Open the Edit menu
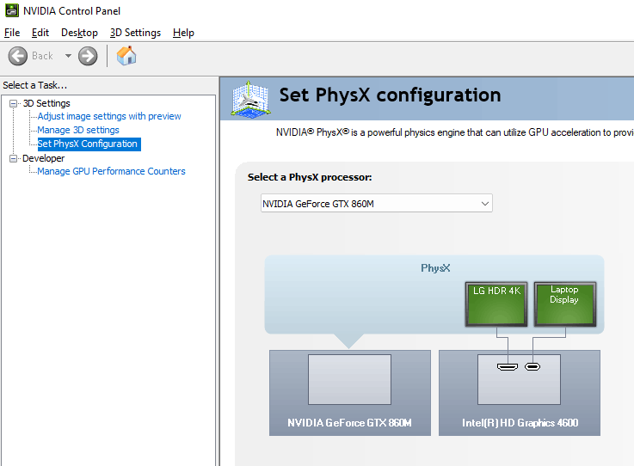634x466 pixels. pyautogui.click(x=40, y=33)
